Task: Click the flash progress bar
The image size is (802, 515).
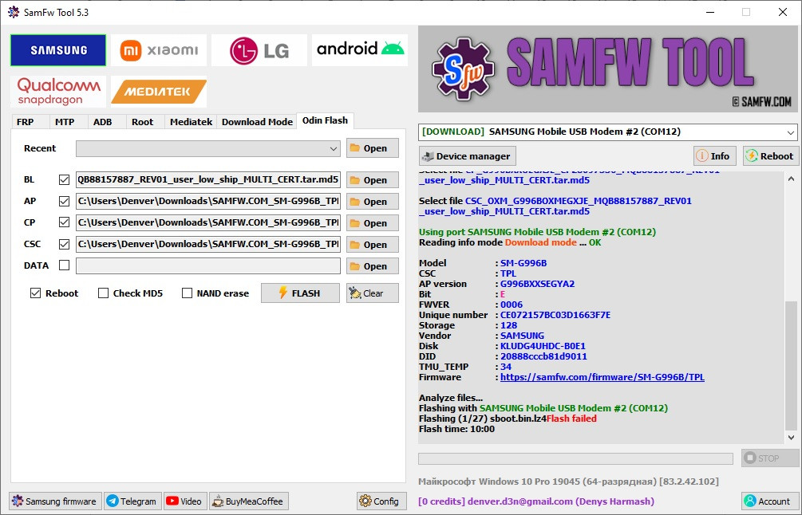Action: [575, 459]
